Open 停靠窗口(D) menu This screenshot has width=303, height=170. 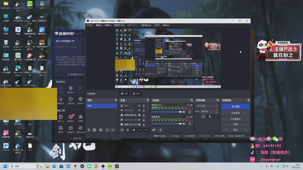click(x=119, y=25)
